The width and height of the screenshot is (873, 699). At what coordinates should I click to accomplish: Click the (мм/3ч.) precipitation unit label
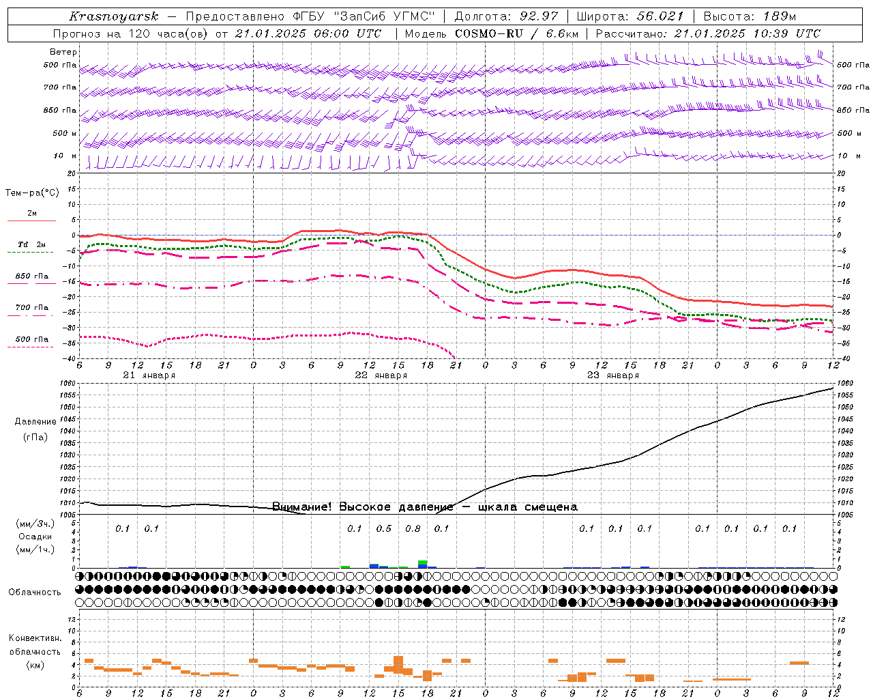pyautogui.click(x=35, y=524)
